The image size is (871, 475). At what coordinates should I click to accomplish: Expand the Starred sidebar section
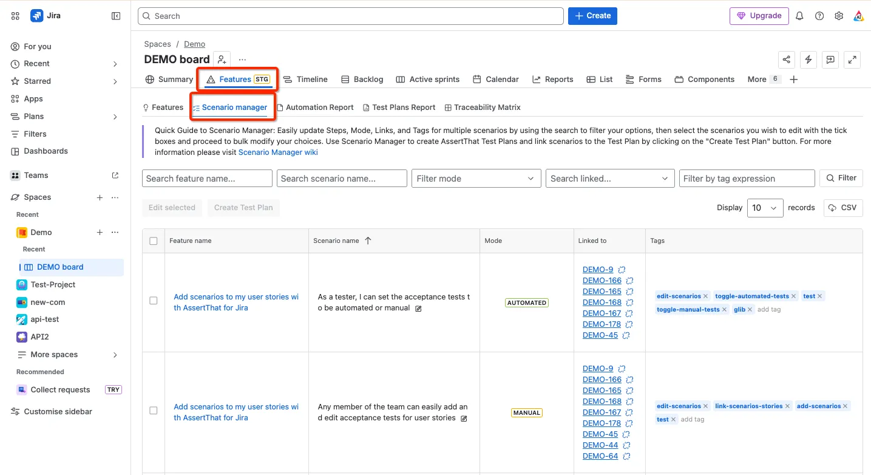(115, 81)
